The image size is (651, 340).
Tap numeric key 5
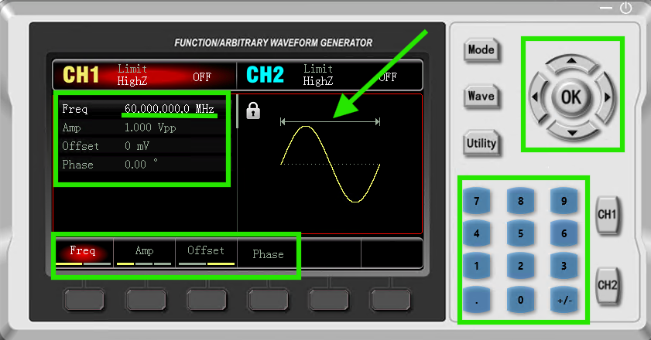coord(520,233)
